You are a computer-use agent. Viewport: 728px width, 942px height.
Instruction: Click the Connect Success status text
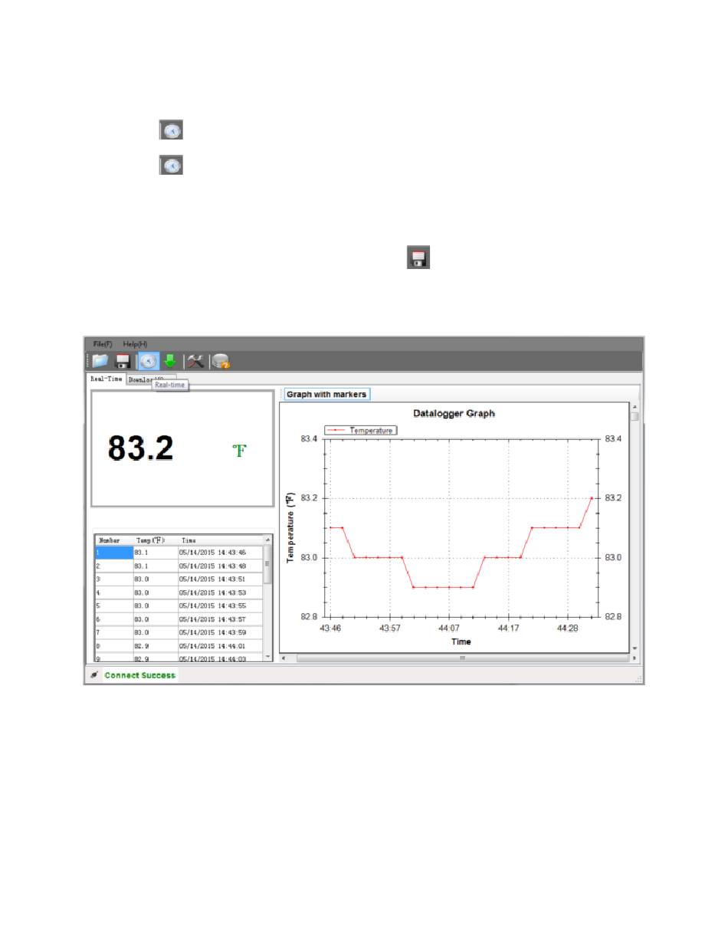140,675
